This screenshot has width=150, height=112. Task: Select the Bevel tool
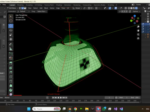point(11,72)
